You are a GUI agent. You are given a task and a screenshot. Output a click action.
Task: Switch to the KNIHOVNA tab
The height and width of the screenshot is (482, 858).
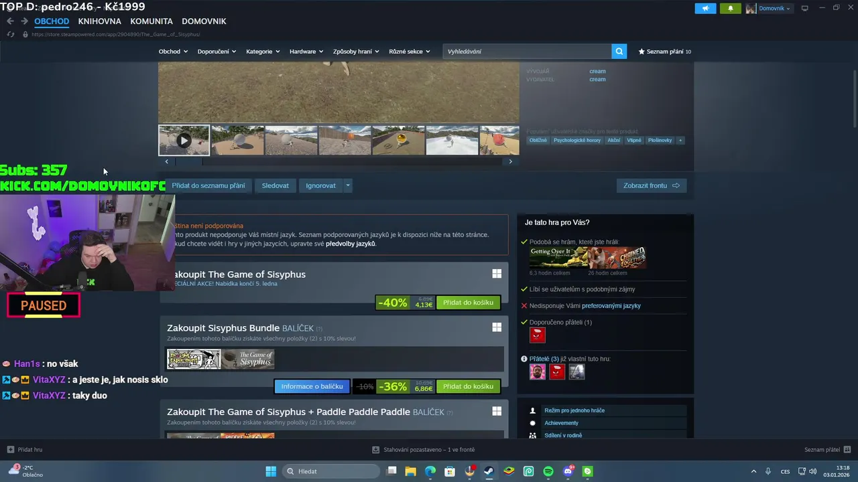click(99, 21)
